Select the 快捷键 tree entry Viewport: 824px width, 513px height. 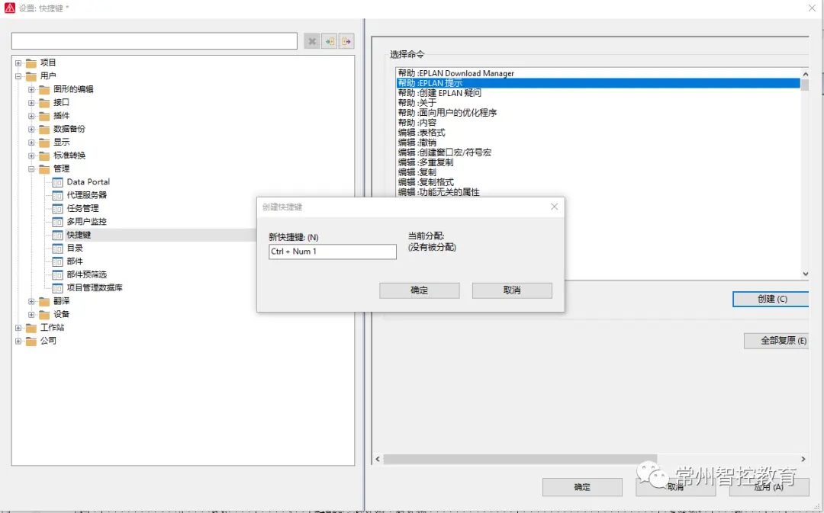tap(79, 235)
